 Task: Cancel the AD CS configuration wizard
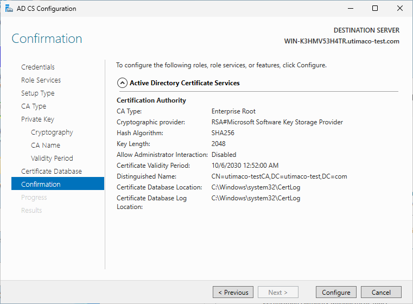(x=381, y=292)
